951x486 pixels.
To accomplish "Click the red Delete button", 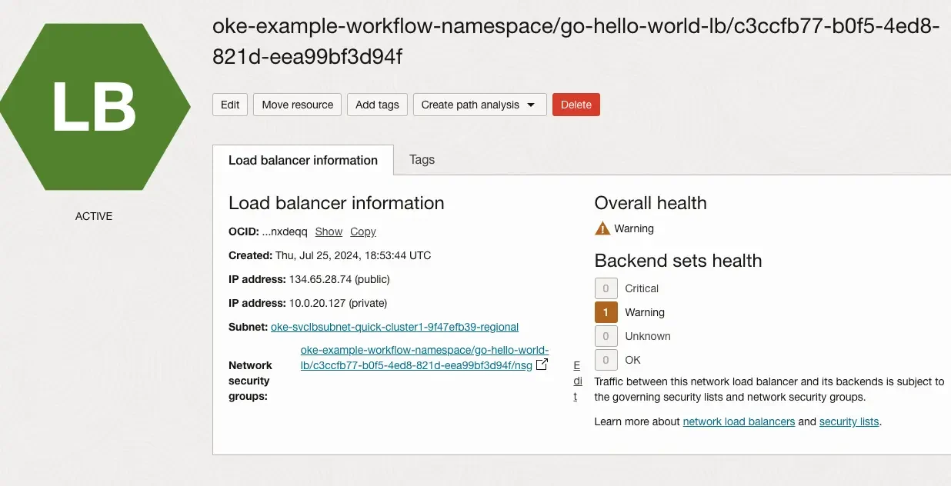I will 576,105.
